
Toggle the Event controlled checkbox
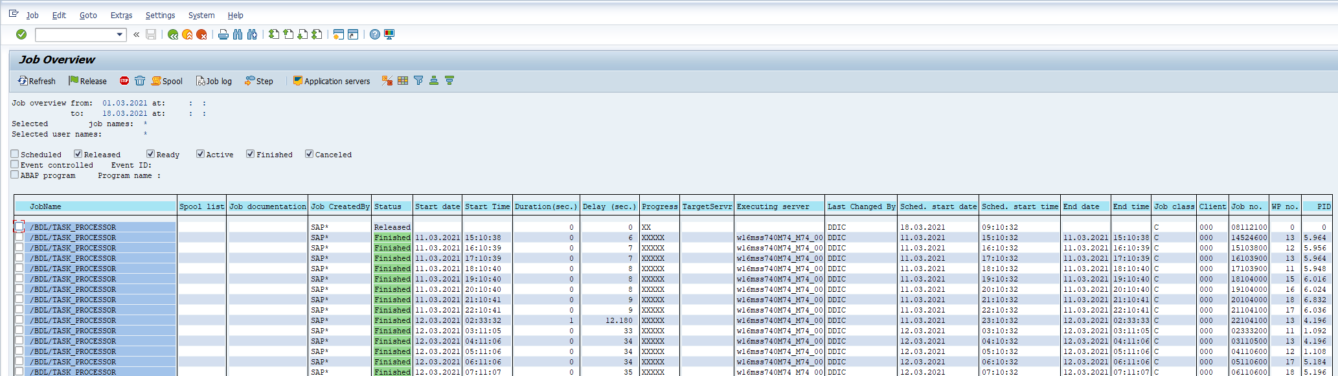[x=15, y=164]
